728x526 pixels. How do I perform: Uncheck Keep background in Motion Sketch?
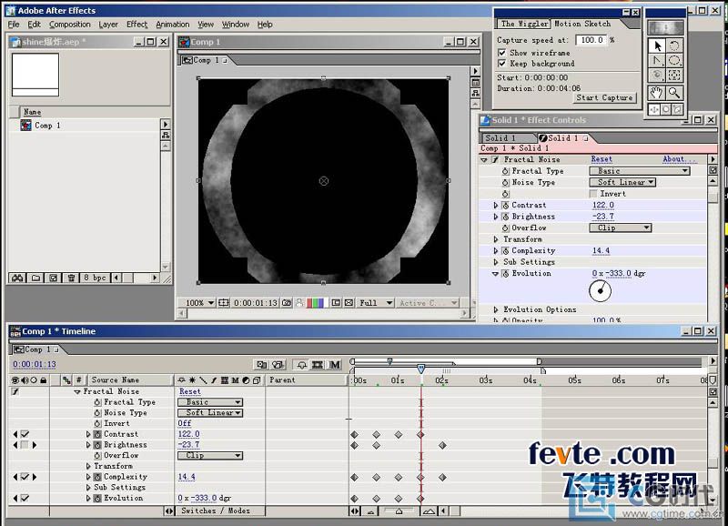click(x=501, y=63)
